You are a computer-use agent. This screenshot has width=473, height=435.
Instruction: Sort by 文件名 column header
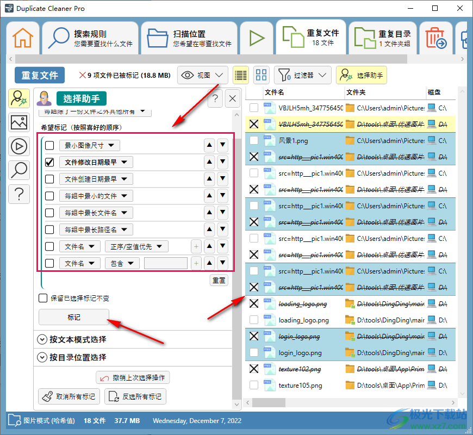click(x=303, y=92)
